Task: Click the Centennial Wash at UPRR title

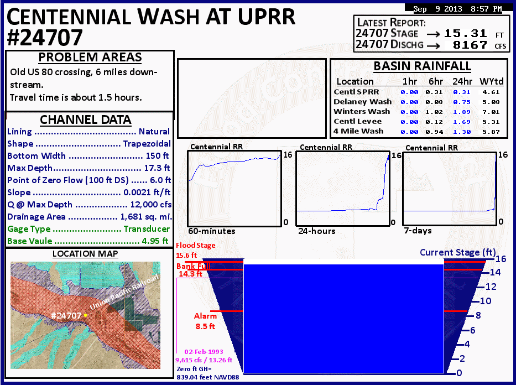Action: (151, 17)
